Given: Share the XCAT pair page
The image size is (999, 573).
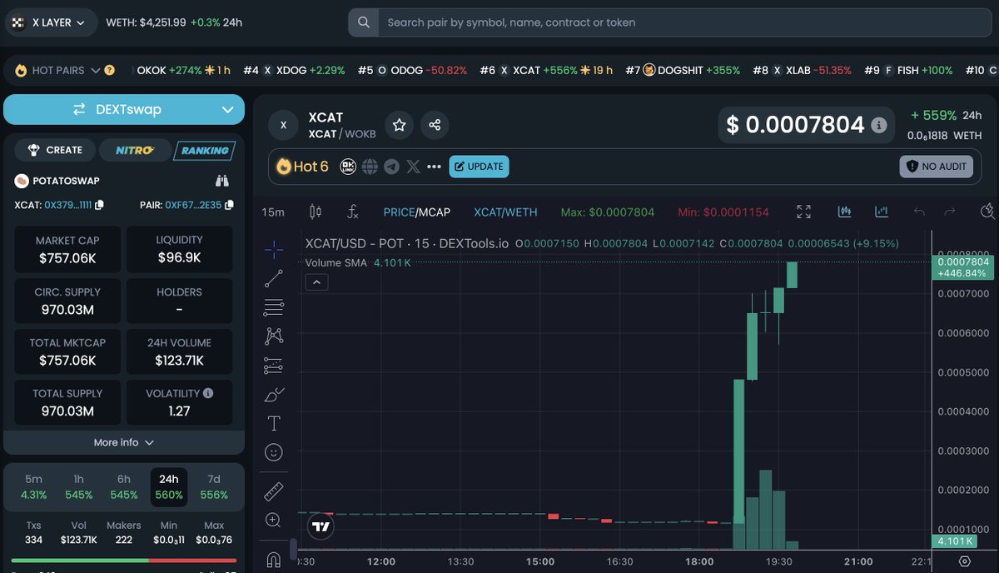Looking at the screenshot, I should tap(435, 125).
